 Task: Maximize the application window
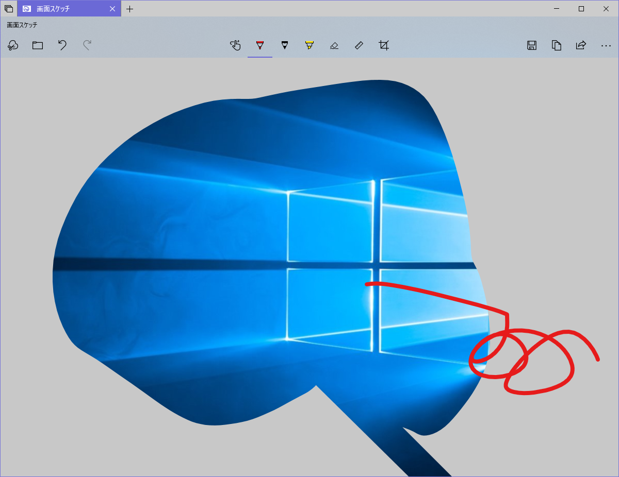581,9
